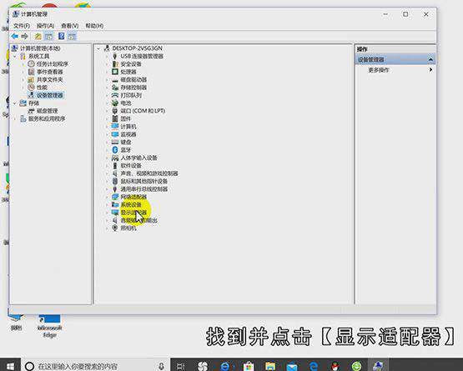Click the 蓝牙 Bluetooth icon
Viewport: 463px width, 371px height.
click(115, 150)
